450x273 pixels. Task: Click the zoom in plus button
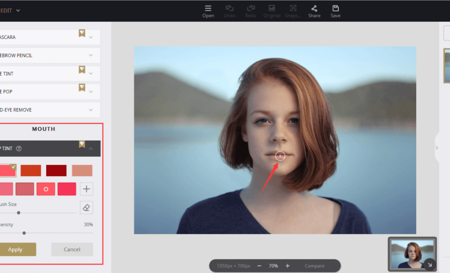tap(287, 266)
